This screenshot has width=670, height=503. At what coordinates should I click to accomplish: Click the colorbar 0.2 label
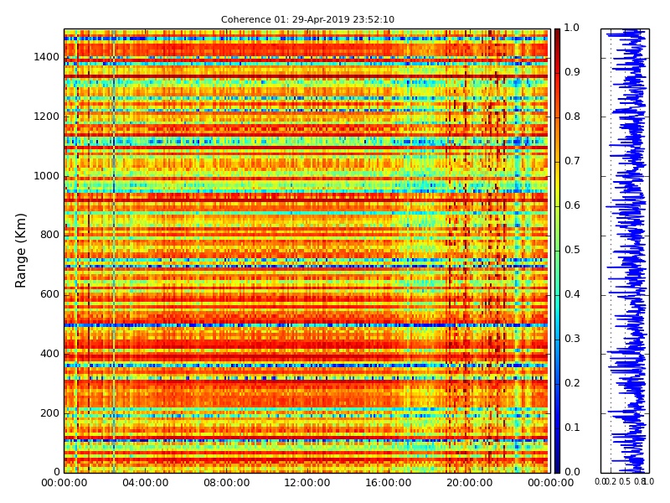pyautogui.click(x=572, y=383)
